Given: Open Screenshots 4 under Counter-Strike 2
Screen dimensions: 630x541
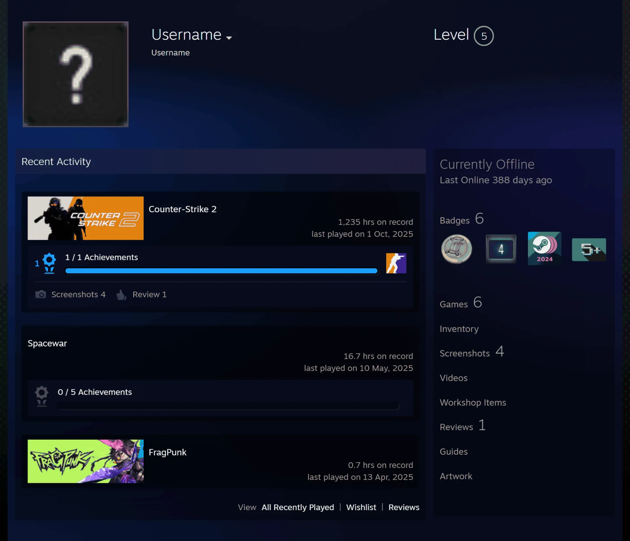Looking at the screenshot, I should click(78, 295).
